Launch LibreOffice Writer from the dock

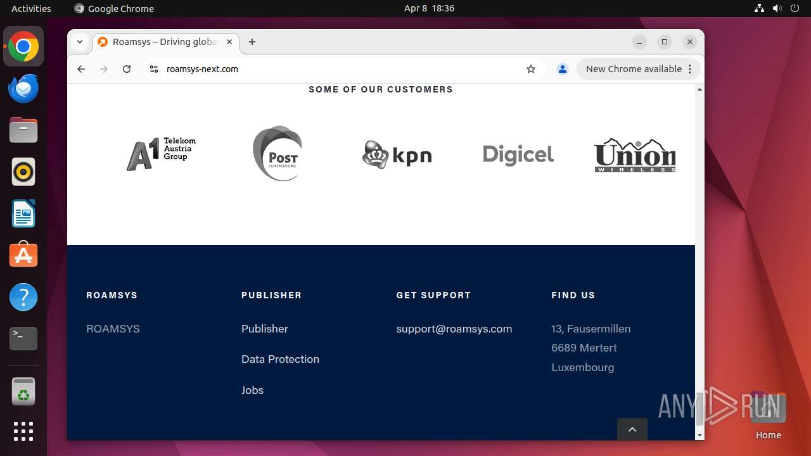pyautogui.click(x=23, y=213)
